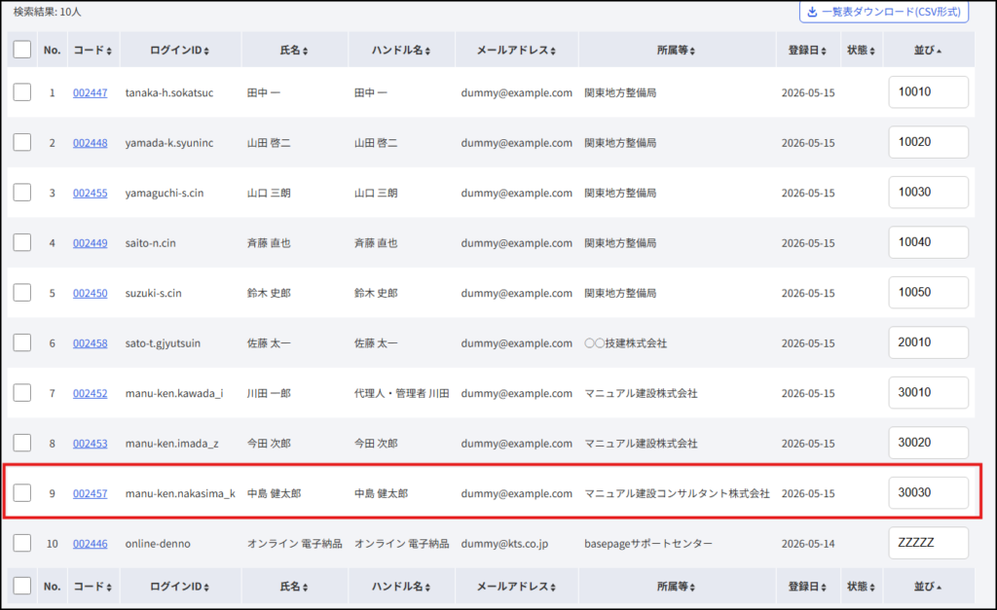The image size is (997, 610).
Task: Open user code 002452
Action: pos(90,393)
